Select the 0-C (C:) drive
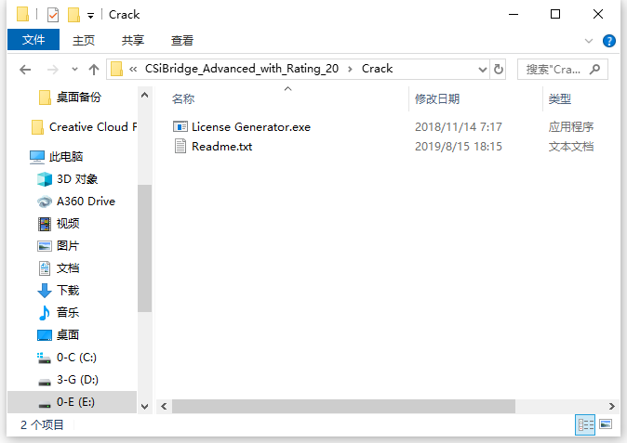The image size is (627, 443). point(76,358)
